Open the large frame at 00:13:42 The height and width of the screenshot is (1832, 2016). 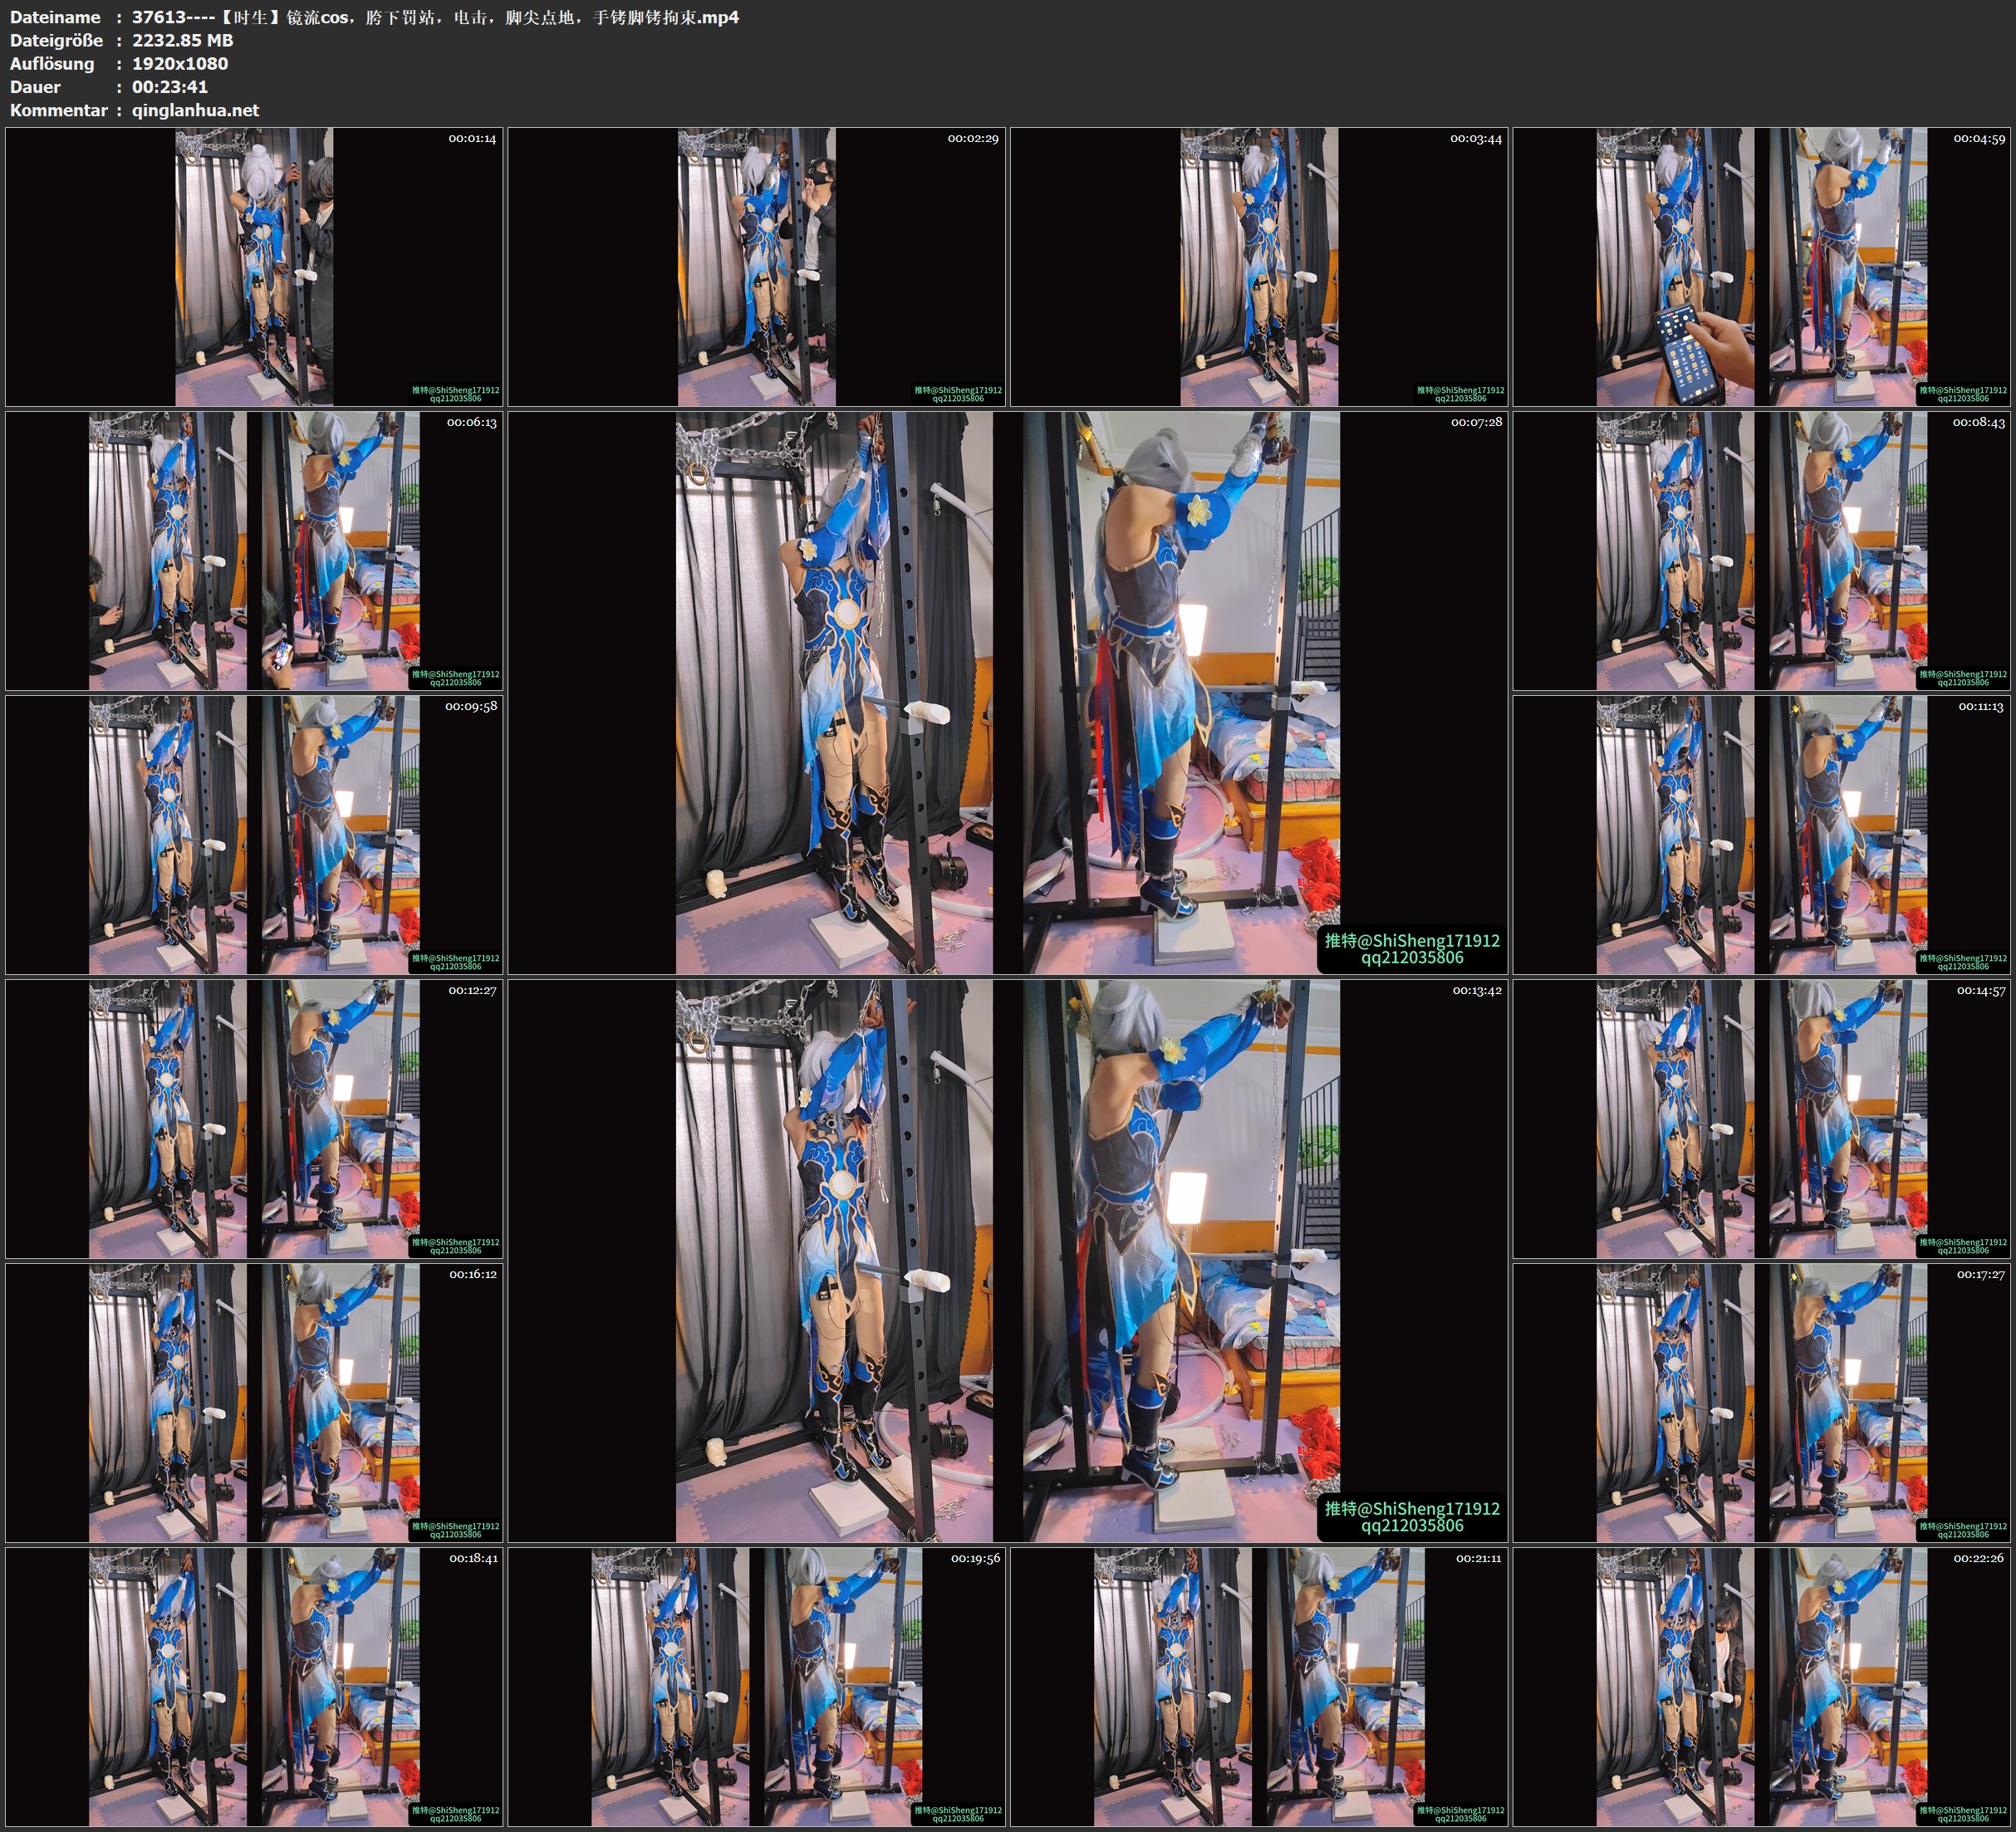point(1008,1261)
